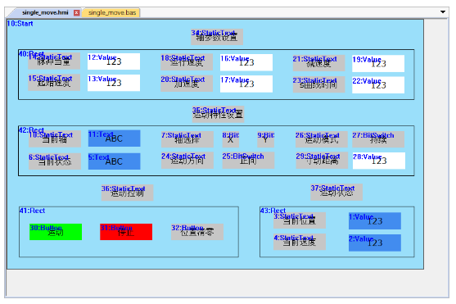Click the green button labeled 30:Button

56,232
